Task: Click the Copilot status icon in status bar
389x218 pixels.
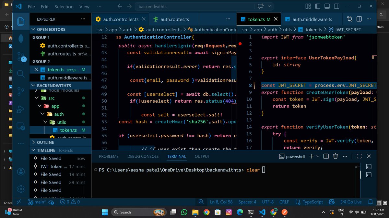Action: point(332,202)
